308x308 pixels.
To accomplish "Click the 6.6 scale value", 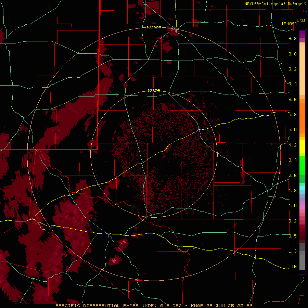I will click(293, 99).
